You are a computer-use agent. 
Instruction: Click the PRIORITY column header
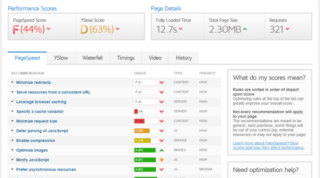[x=208, y=73]
